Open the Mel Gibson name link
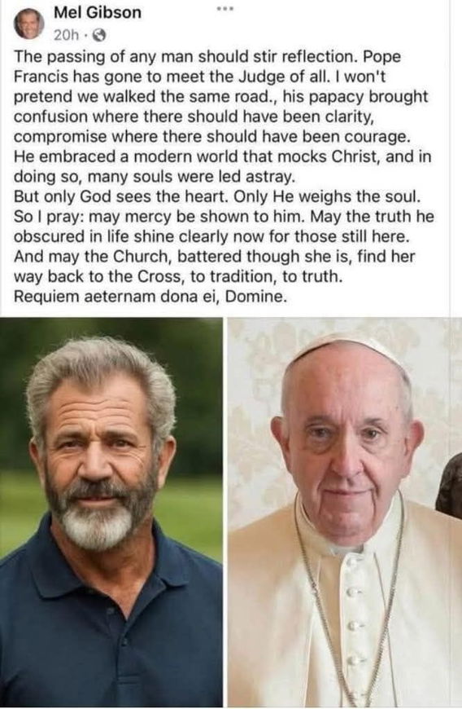The image size is (462, 709). pos(98,12)
